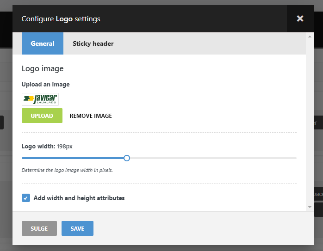Click the dialog's vertical scrollbar track
The width and height of the screenshot is (323, 251).
tap(310, 122)
